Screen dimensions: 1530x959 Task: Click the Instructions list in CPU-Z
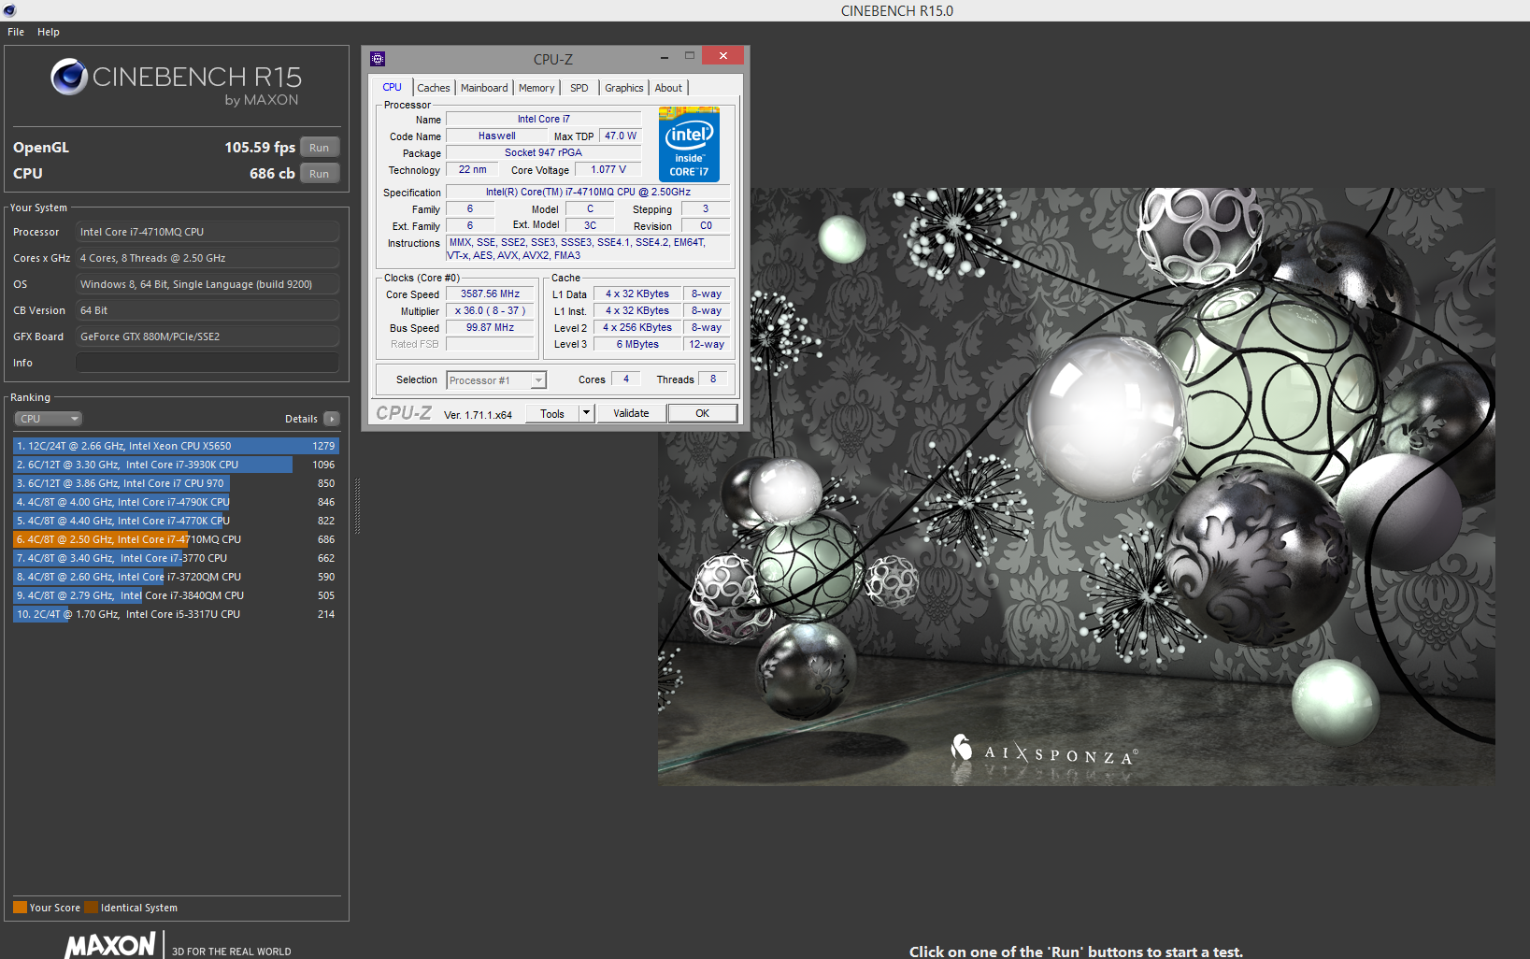tap(589, 249)
